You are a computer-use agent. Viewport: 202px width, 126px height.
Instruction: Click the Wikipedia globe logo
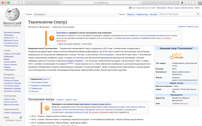pos(12,14)
